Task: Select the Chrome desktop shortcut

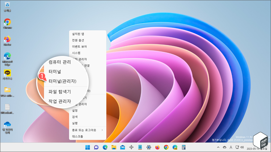Action: tap(7, 24)
